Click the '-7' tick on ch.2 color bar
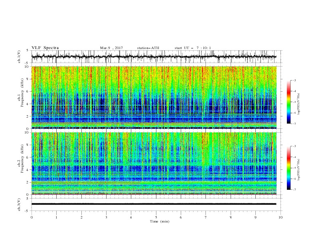Image resolution: width=316 pixels, height=244 pixels. pyautogui.click(x=294, y=190)
